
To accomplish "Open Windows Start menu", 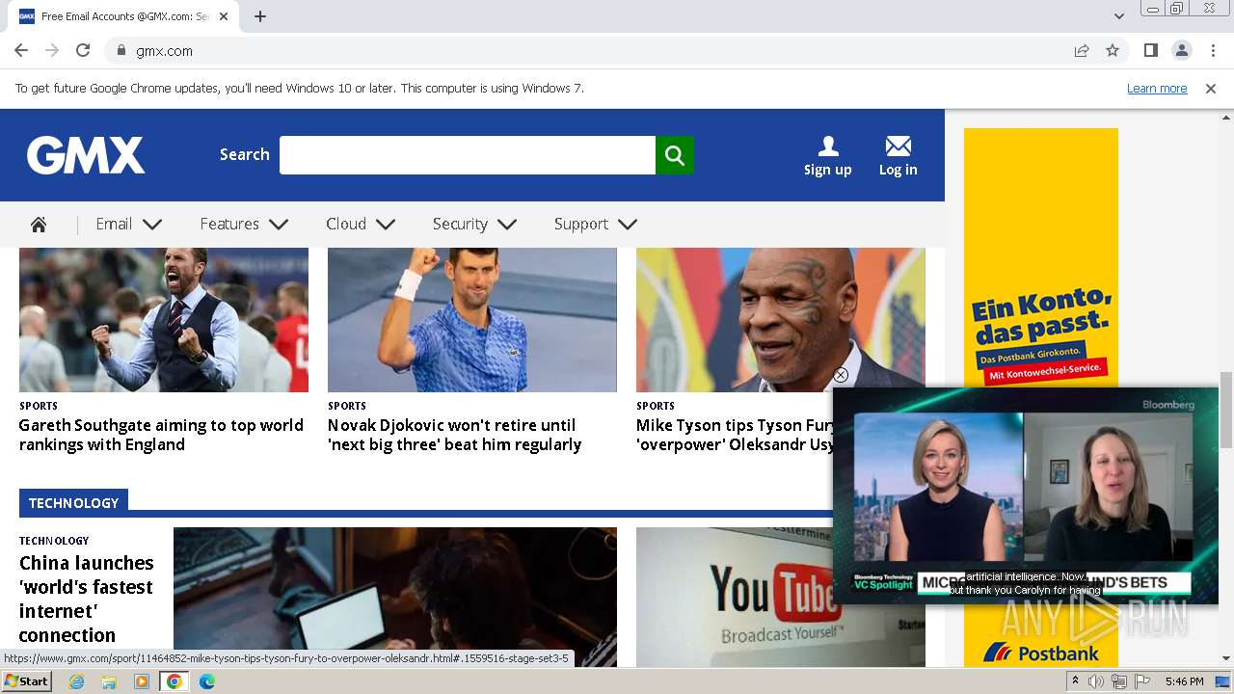I will (x=26, y=681).
